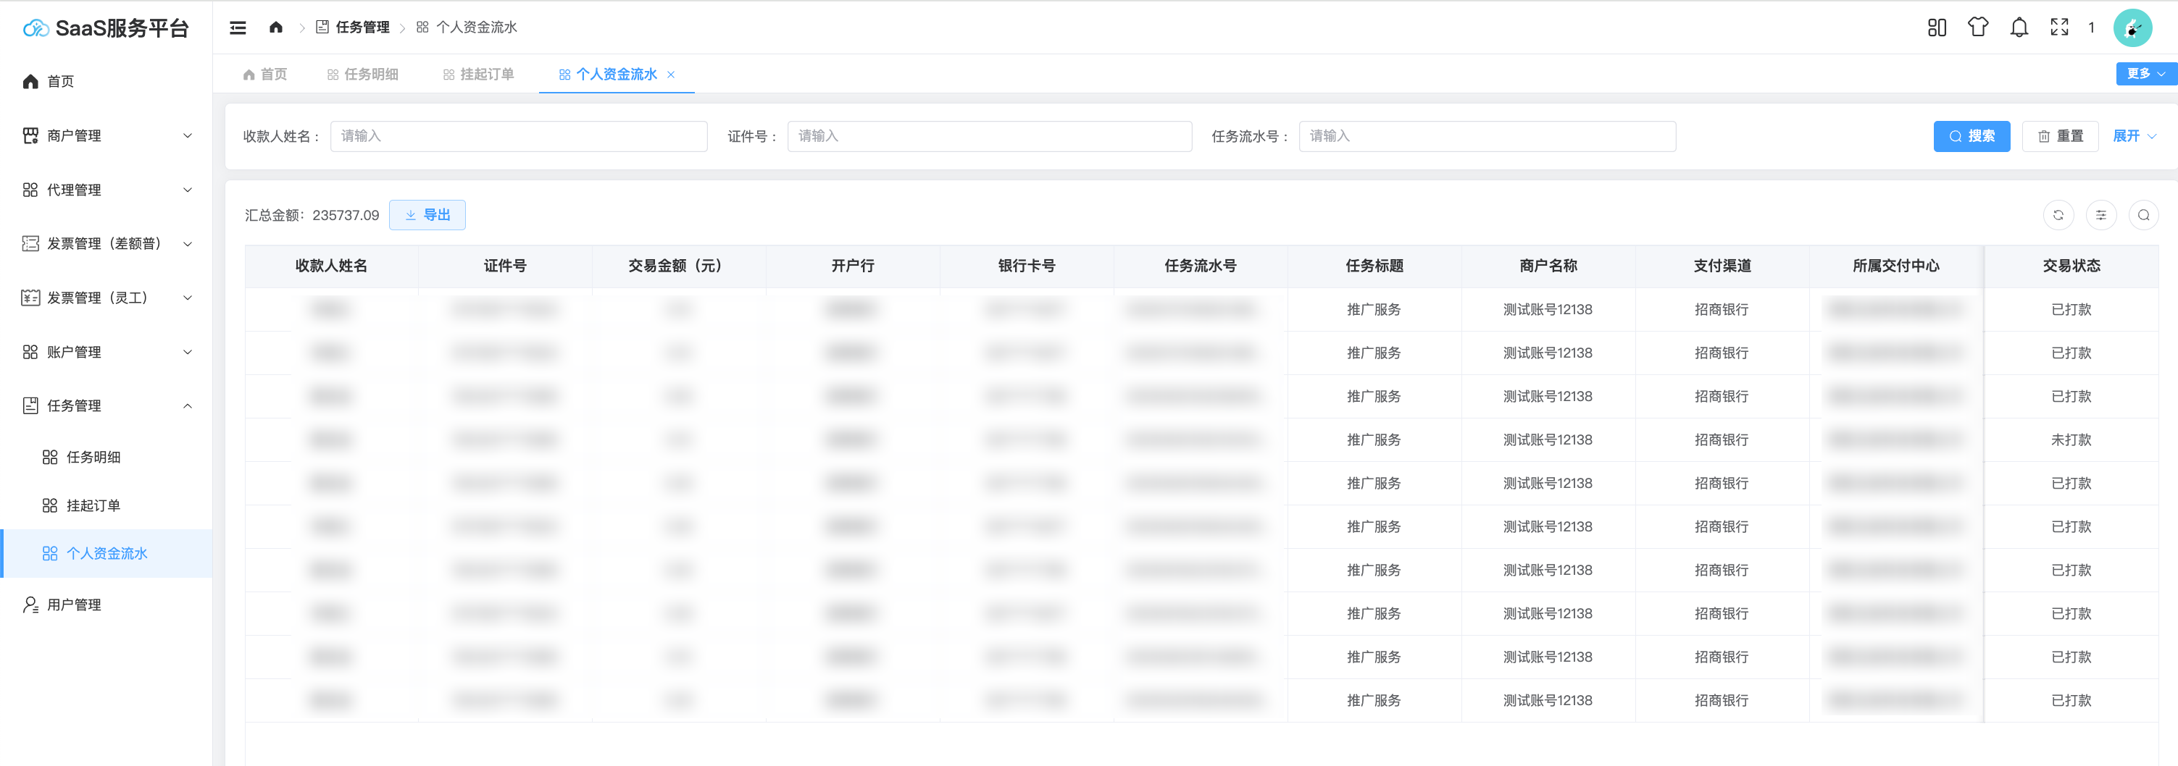Click the round search icon above table
Screen dimensions: 2178x766
[2142, 215]
